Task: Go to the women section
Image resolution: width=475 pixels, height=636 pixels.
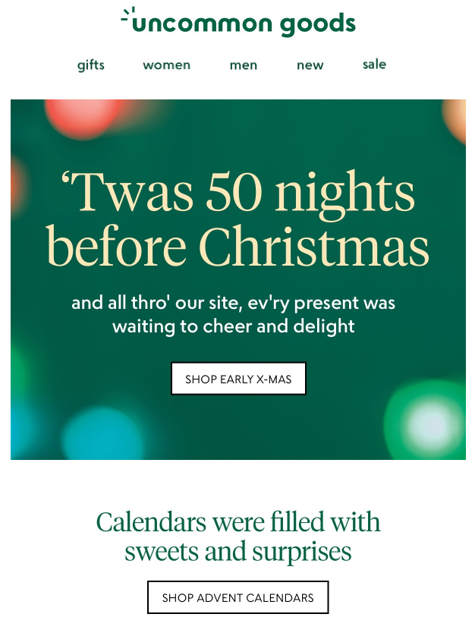Action: (x=166, y=65)
